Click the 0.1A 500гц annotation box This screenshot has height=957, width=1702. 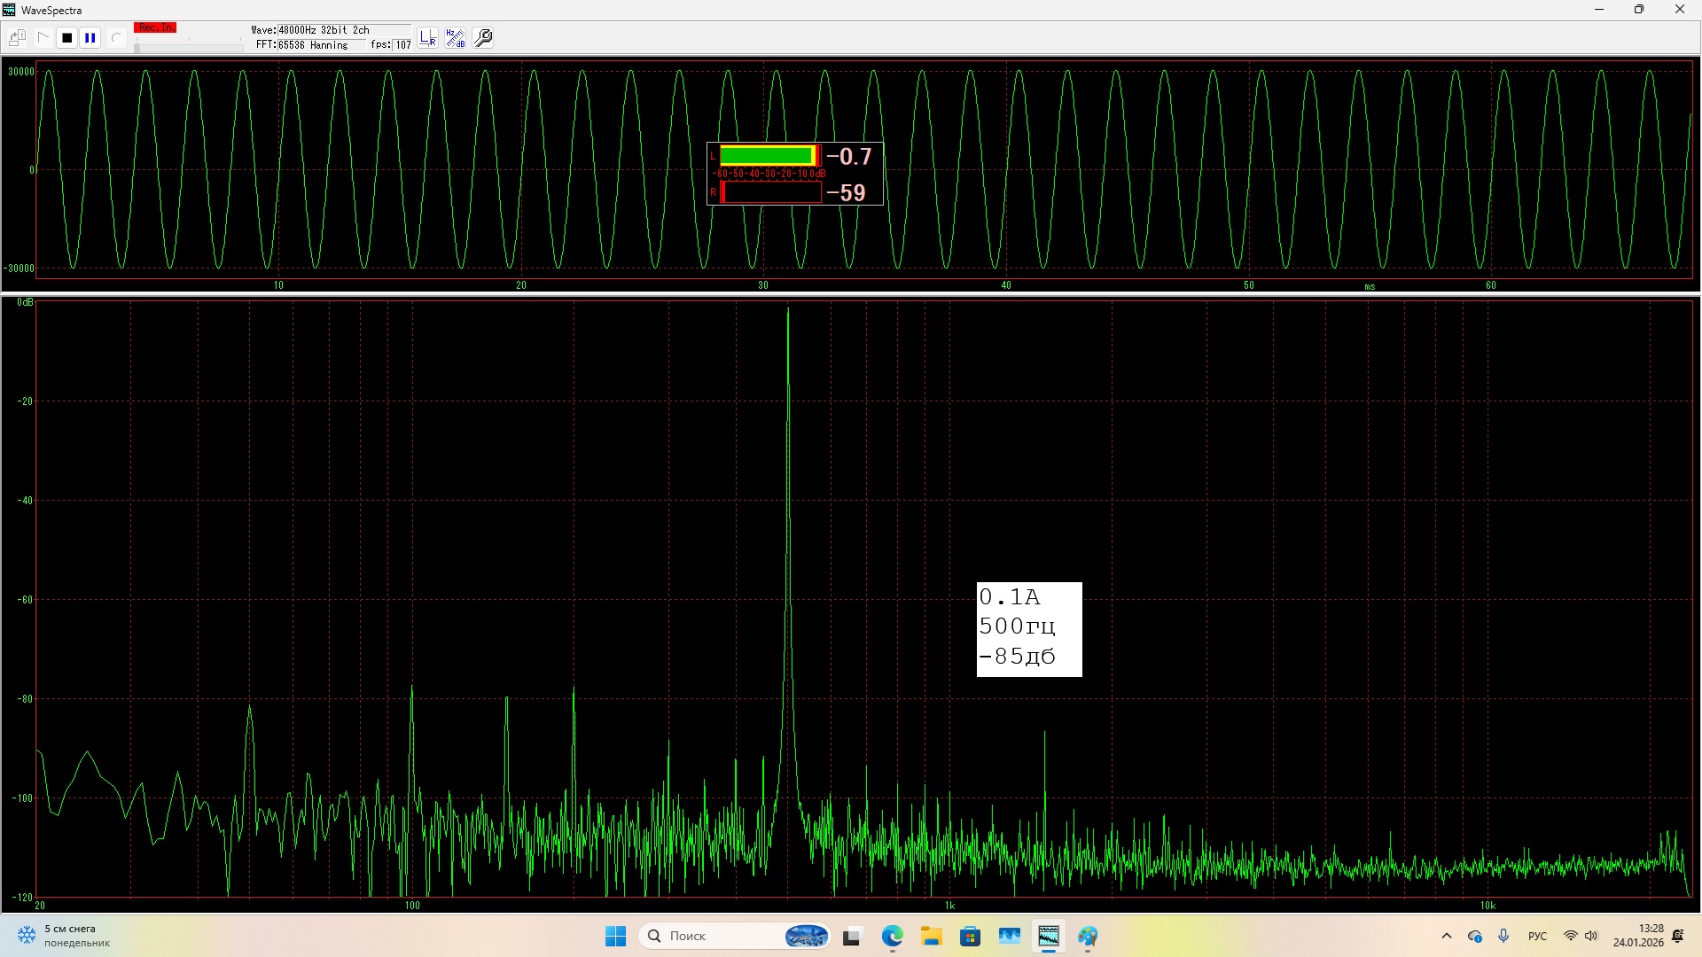(x=1028, y=628)
